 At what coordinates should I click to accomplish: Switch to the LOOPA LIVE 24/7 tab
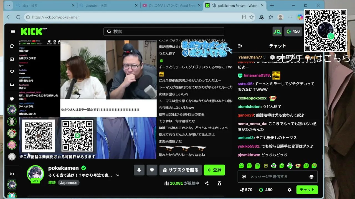point(171,6)
